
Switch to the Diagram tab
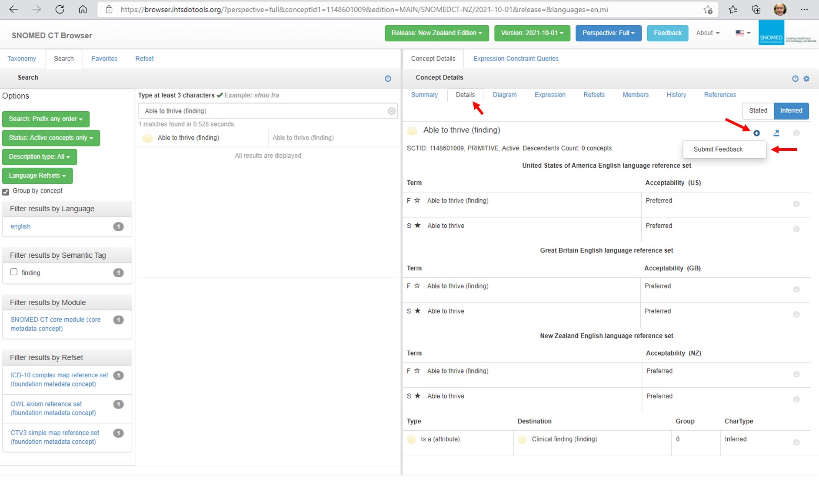[x=504, y=95]
